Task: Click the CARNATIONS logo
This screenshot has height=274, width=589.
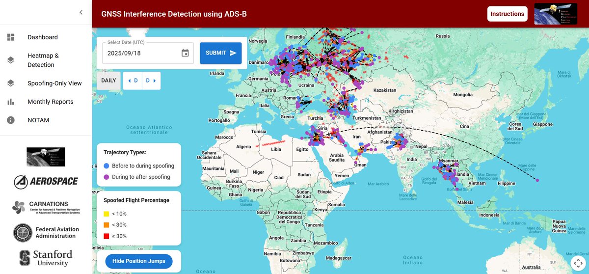Action: coord(46,207)
